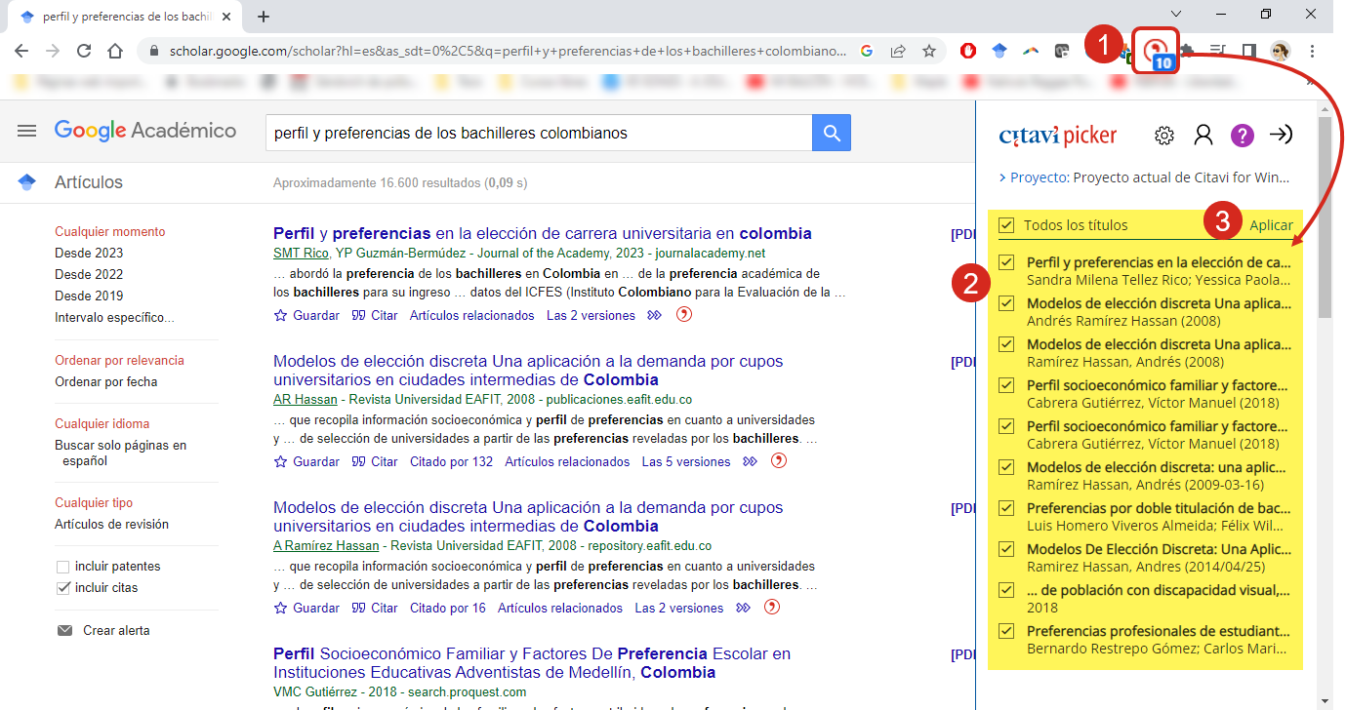Select Buscar solo páginas en español
This screenshot has width=1346, height=710.
(120, 453)
